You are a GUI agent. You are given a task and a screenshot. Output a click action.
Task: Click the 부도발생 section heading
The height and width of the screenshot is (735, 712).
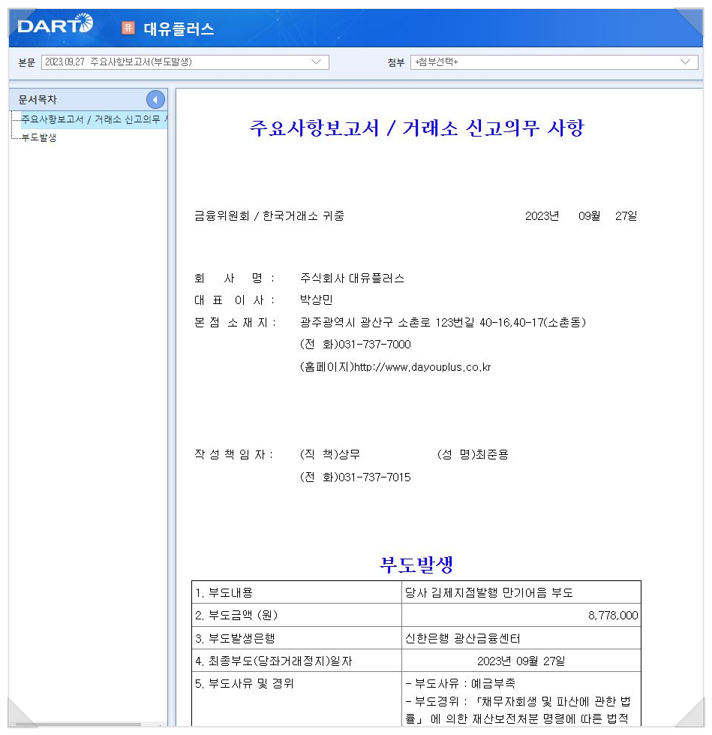[416, 565]
